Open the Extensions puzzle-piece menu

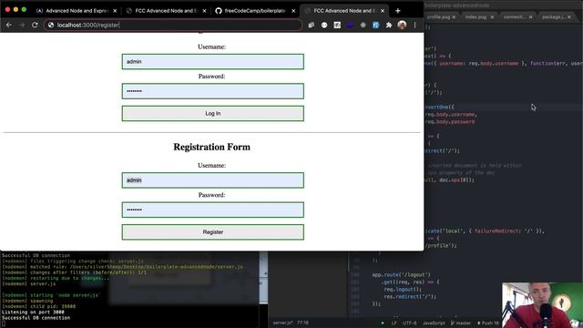click(389, 25)
